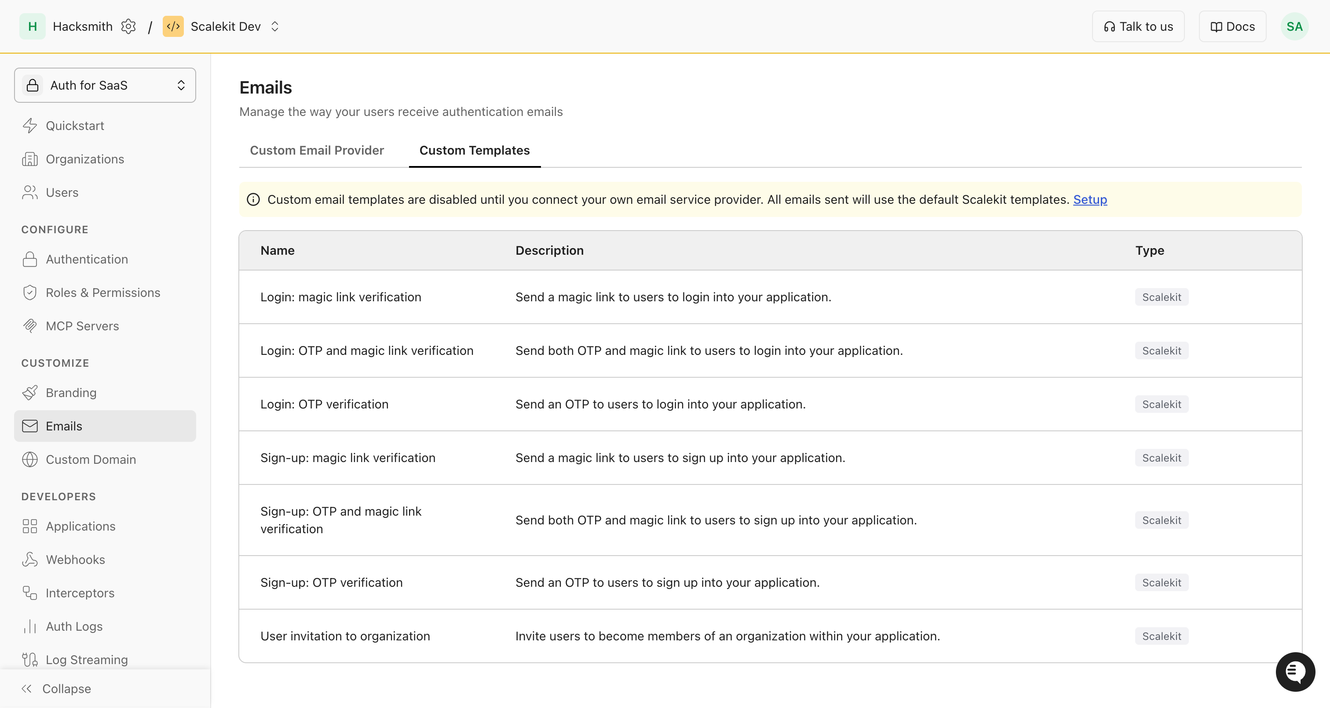The width and height of the screenshot is (1330, 708).
Task: Open MCP Servers page
Action: tap(105, 326)
